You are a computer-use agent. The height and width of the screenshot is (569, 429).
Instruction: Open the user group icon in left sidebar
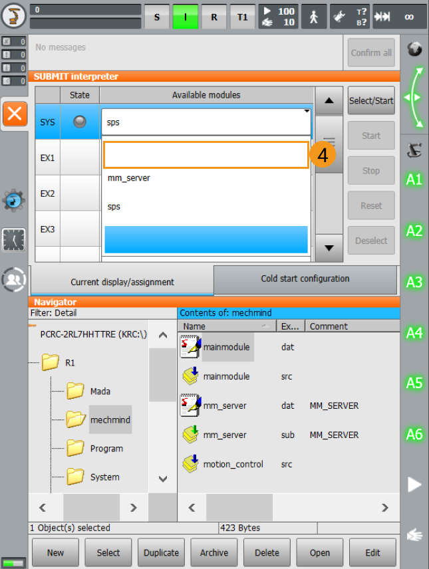pyautogui.click(x=14, y=279)
